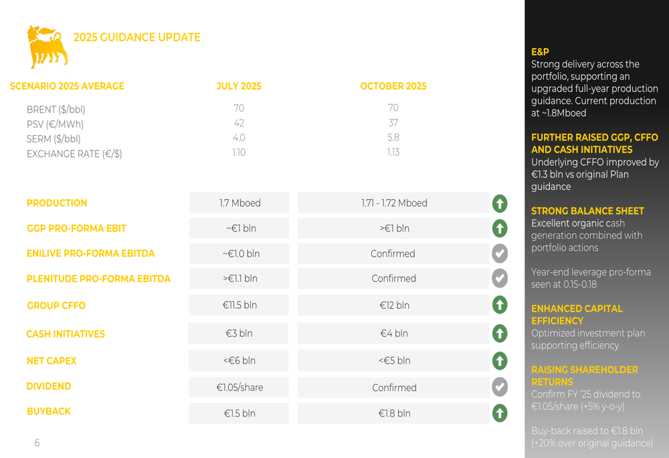Viewport: 669px width, 458px height.
Task: Click green arrow in GGP Pro-Forma EBIT row
Action: (x=499, y=229)
